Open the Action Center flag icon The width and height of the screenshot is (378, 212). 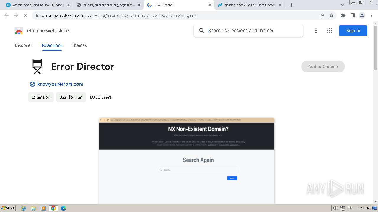tap(350, 208)
